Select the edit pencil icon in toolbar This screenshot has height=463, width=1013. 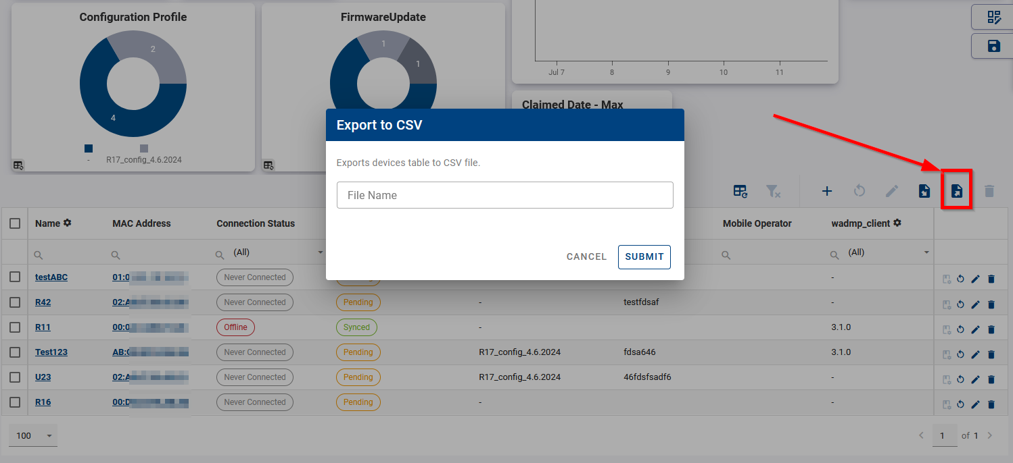click(x=891, y=191)
